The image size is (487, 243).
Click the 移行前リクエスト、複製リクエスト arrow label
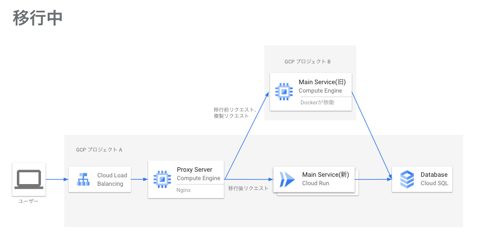pyautogui.click(x=235, y=112)
